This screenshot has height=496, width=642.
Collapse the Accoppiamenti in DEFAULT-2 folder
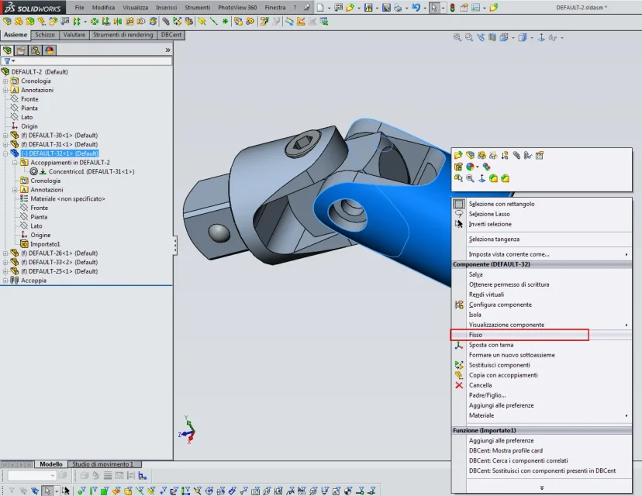click(x=15, y=163)
